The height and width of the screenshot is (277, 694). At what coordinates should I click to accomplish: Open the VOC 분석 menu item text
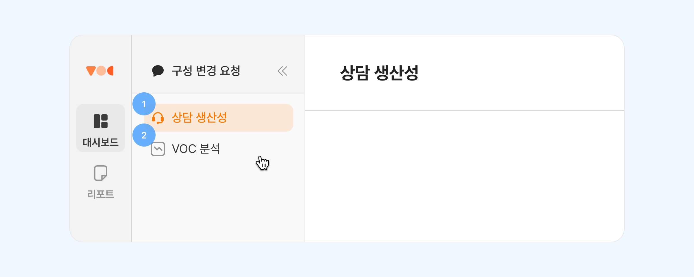pos(196,149)
